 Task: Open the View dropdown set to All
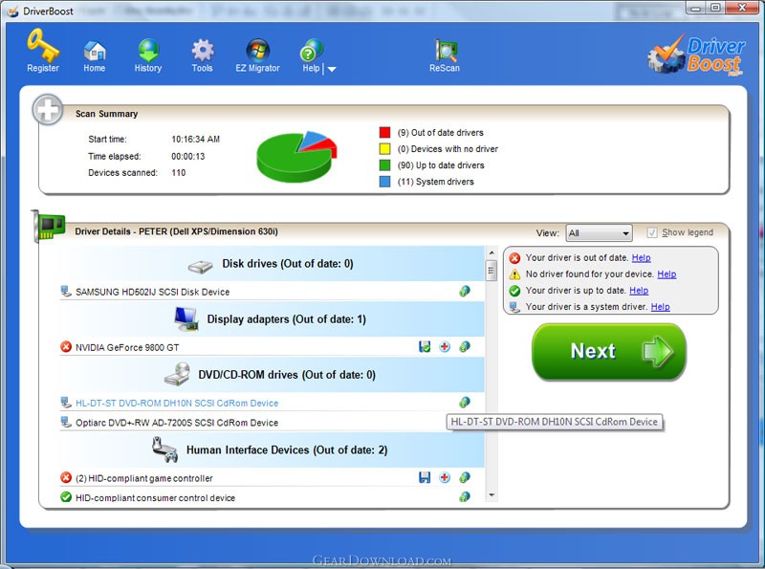point(600,233)
